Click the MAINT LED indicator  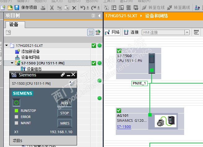[16, 123]
